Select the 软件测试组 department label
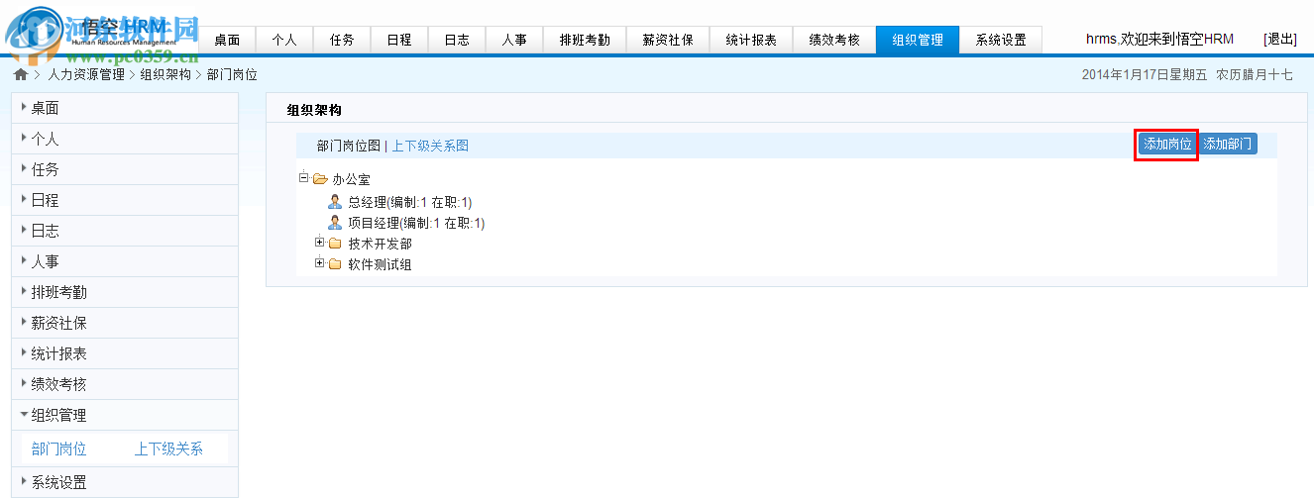This screenshot has height=498, width=1314. click(x=380, y=264)
